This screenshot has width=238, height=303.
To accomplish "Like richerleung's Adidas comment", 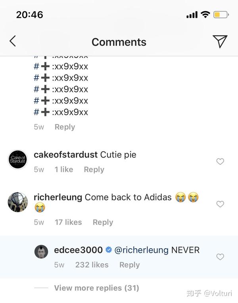I will tap(220, 204).
